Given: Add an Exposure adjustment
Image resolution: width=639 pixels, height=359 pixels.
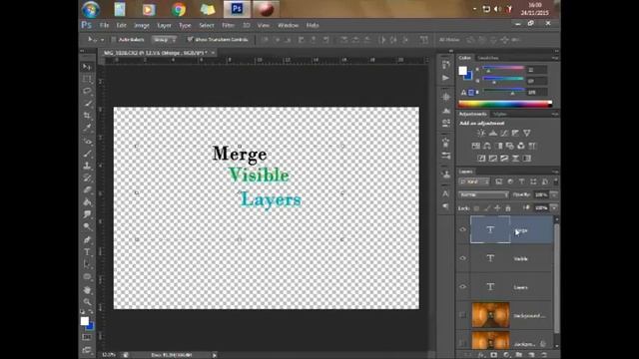Looking at the screenshot, I should (x=515, y=133).
